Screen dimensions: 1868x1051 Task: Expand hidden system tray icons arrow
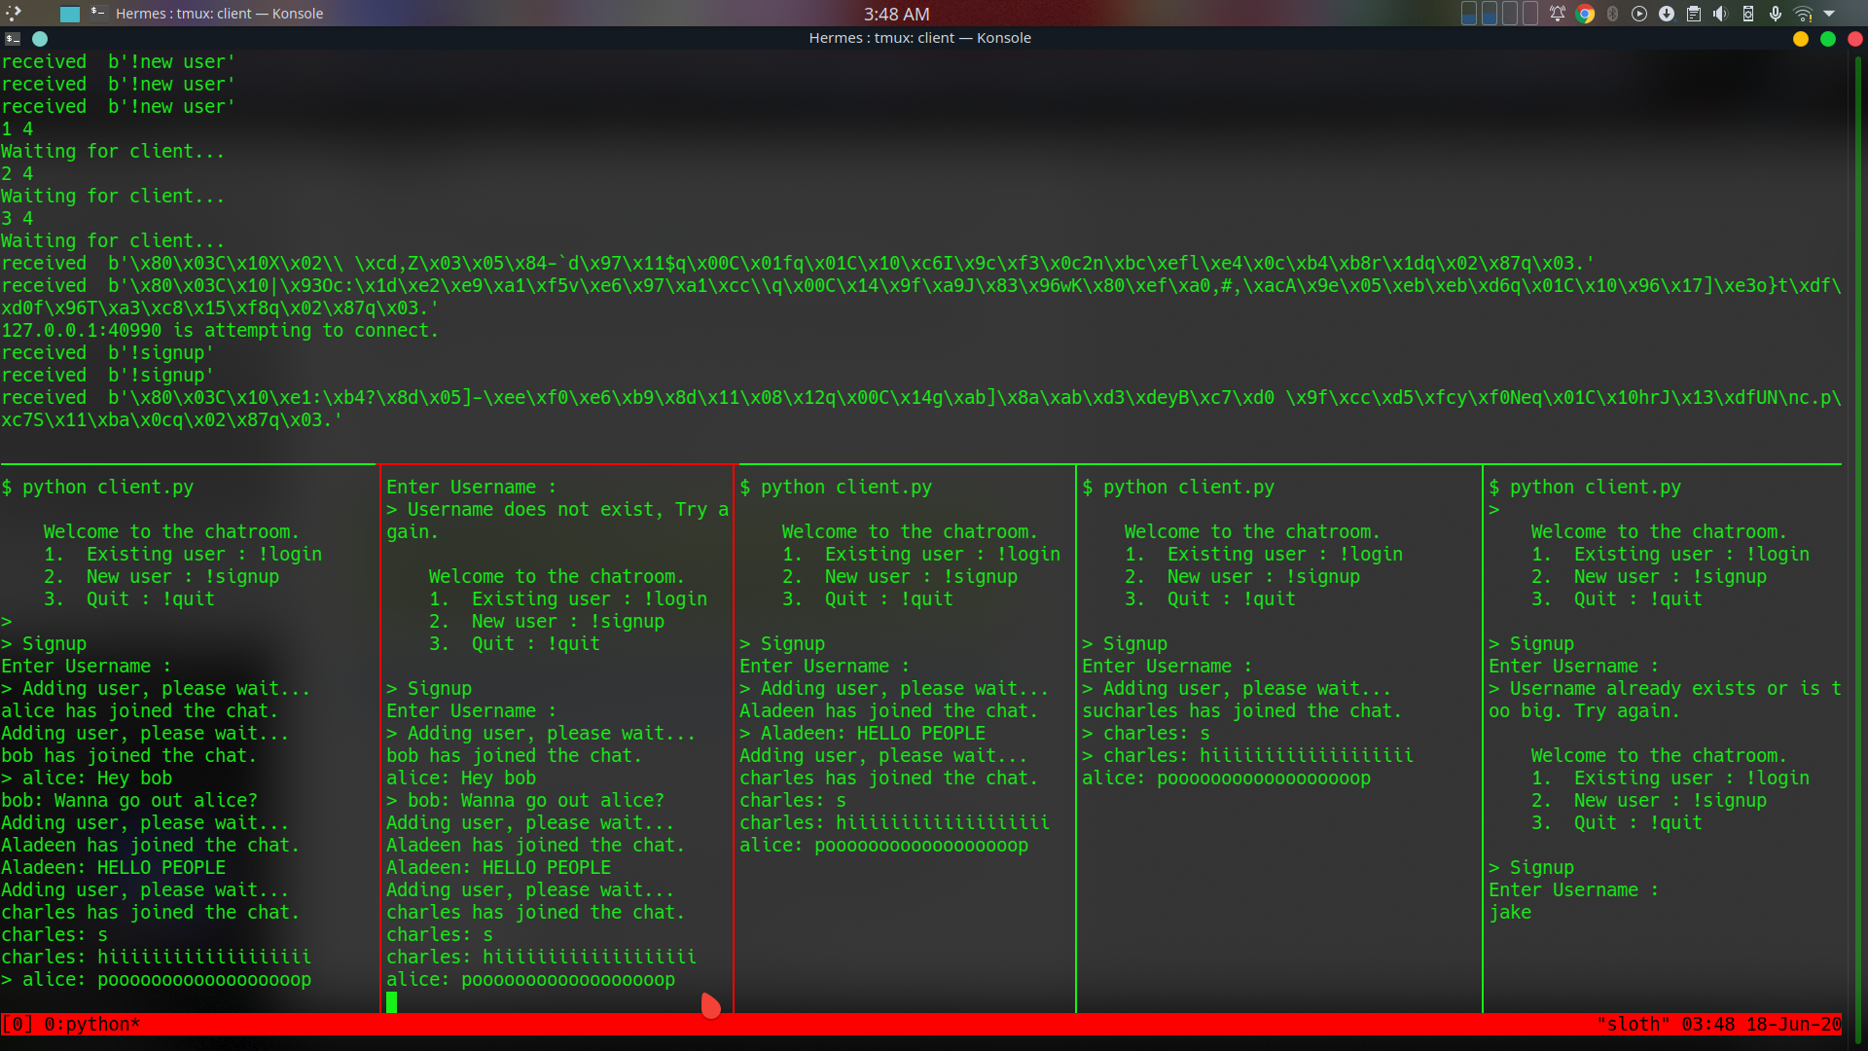[1829, 14]
